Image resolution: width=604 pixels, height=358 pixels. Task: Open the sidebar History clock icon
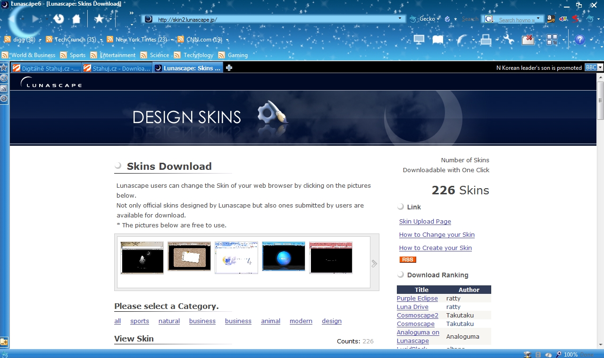click(4, 78)
